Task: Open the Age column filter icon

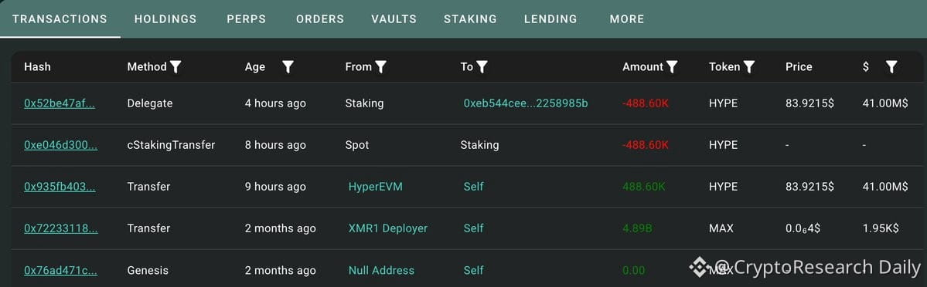Action: click(288, 66)
